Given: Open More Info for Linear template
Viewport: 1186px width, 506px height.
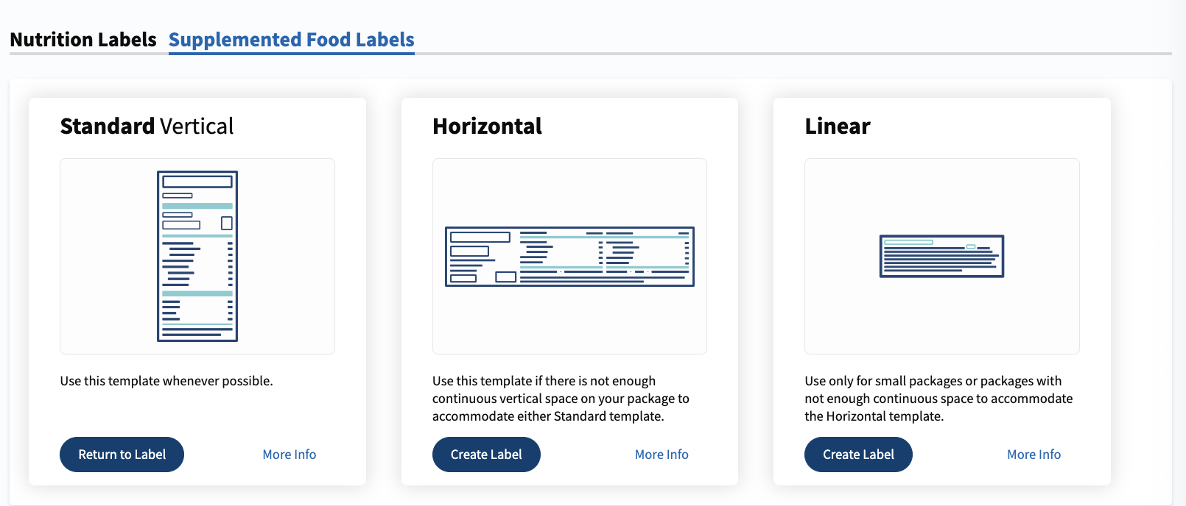Looking at the screenshot, I should point(1034,455).
